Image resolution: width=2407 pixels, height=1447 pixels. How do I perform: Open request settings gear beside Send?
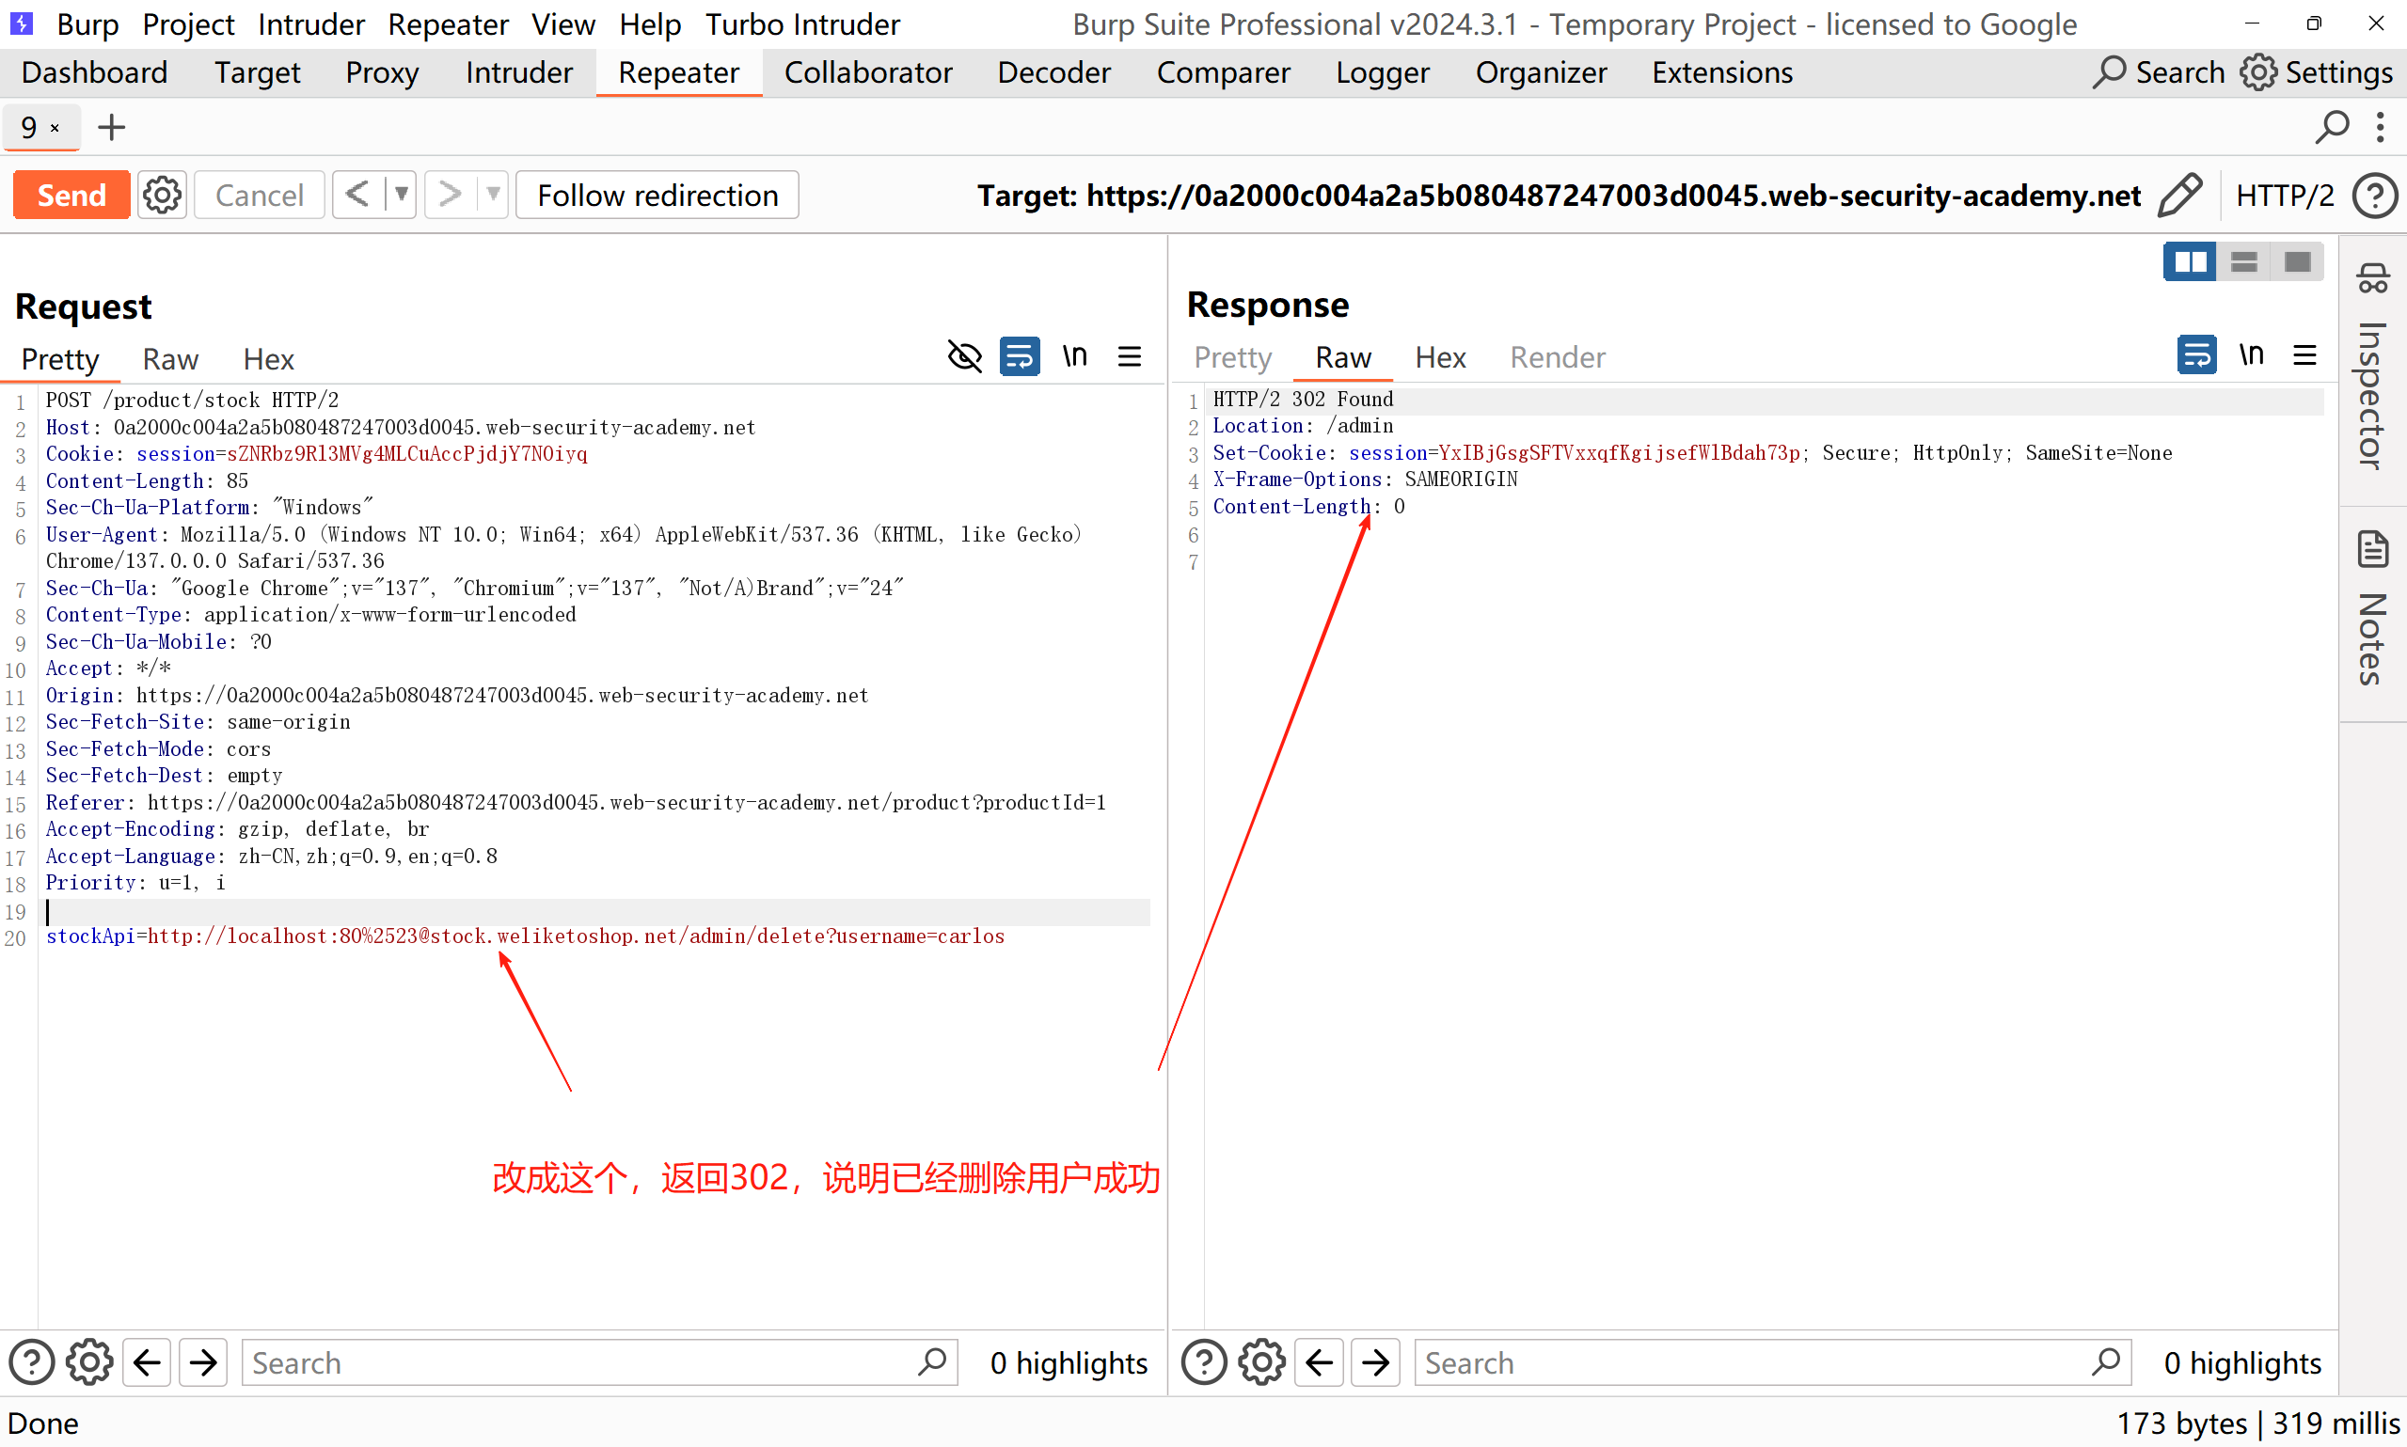pos(162,195)
